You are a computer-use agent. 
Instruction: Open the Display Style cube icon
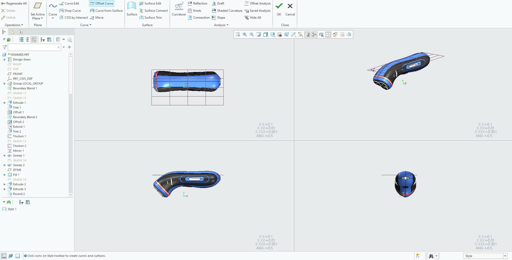point(266,35)
